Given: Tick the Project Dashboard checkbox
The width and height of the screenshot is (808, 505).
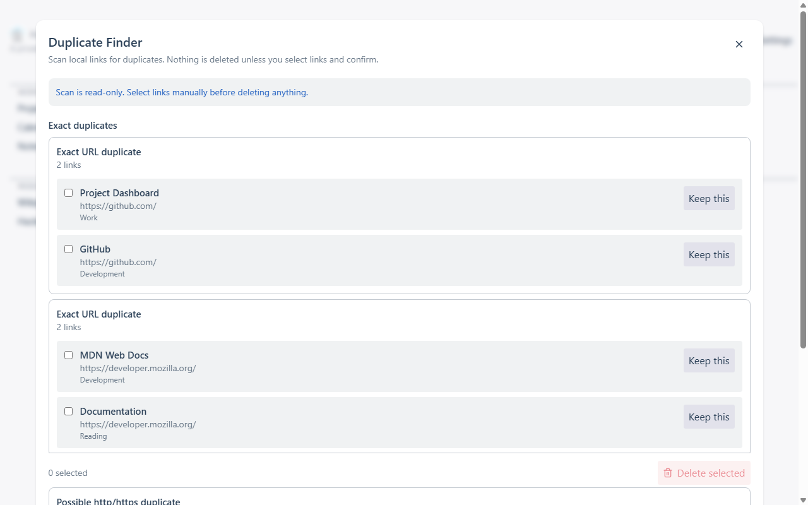Looking at the screenshot, I should click(69, 193).
